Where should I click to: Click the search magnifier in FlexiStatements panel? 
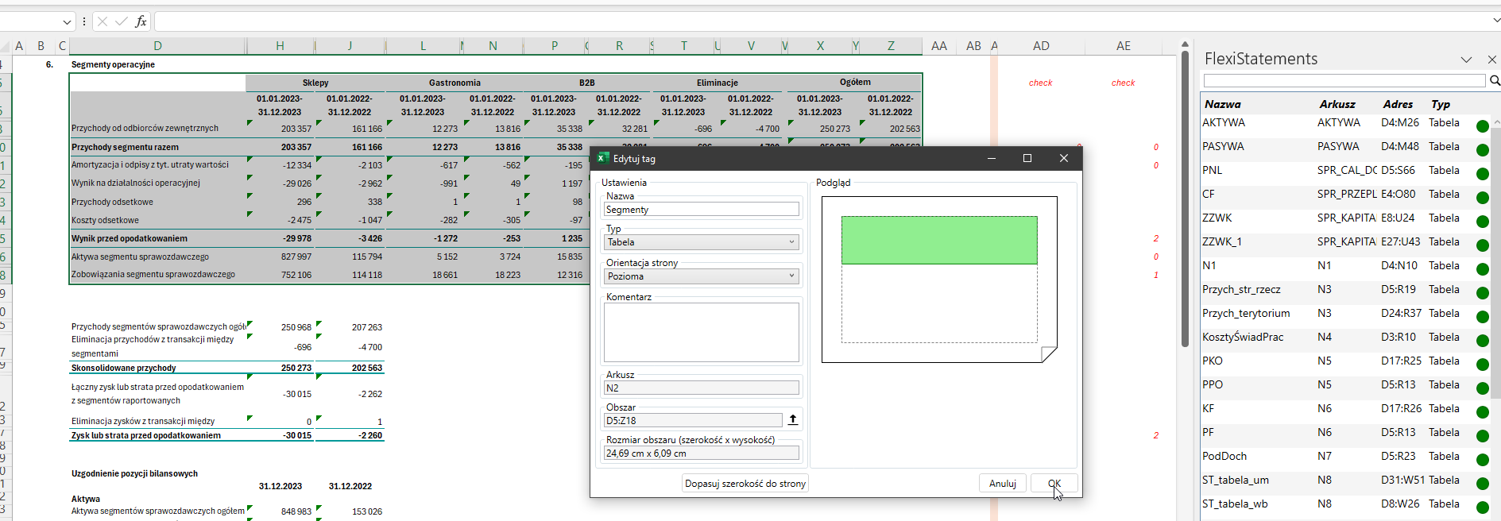click(1494, 80)
